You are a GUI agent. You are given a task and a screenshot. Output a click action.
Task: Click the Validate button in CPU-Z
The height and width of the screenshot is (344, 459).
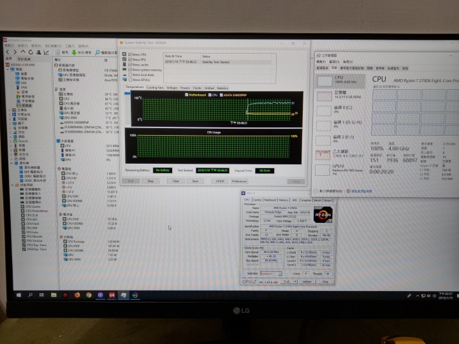(x=307, y=282)
